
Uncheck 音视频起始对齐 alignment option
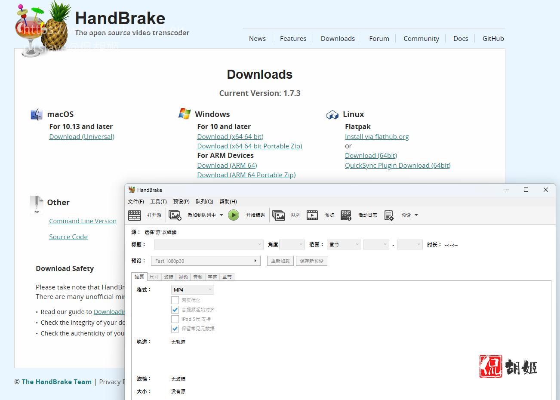[x=175, y=309]
